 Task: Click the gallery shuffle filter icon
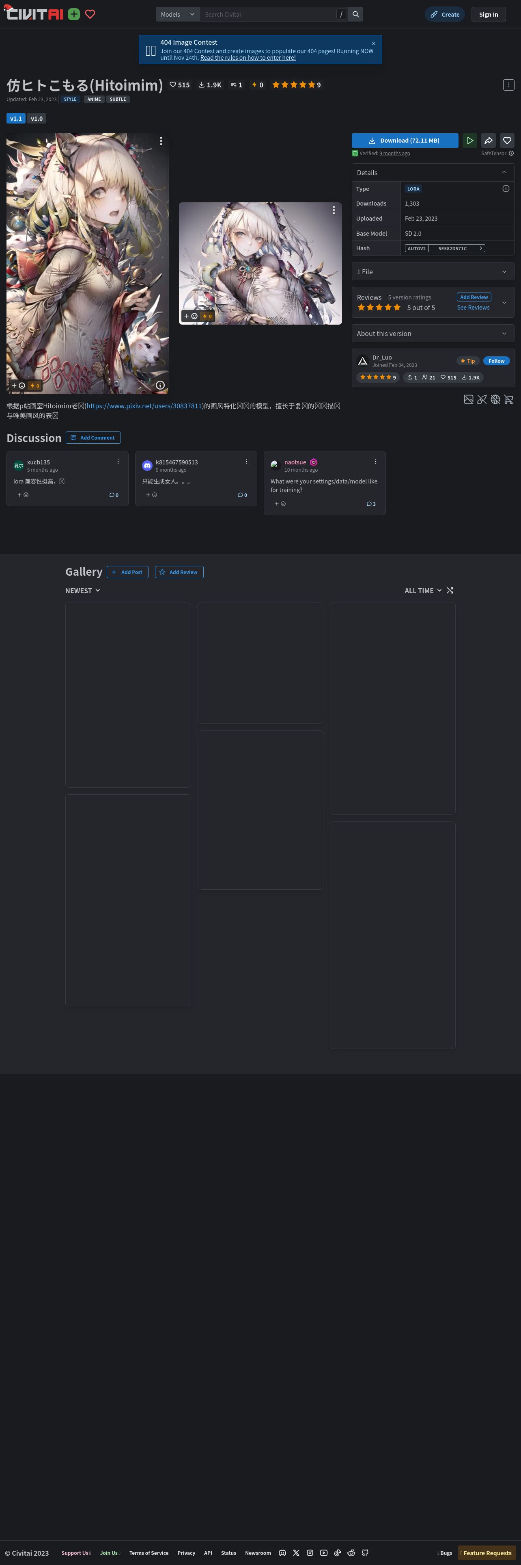coord(450,590)
